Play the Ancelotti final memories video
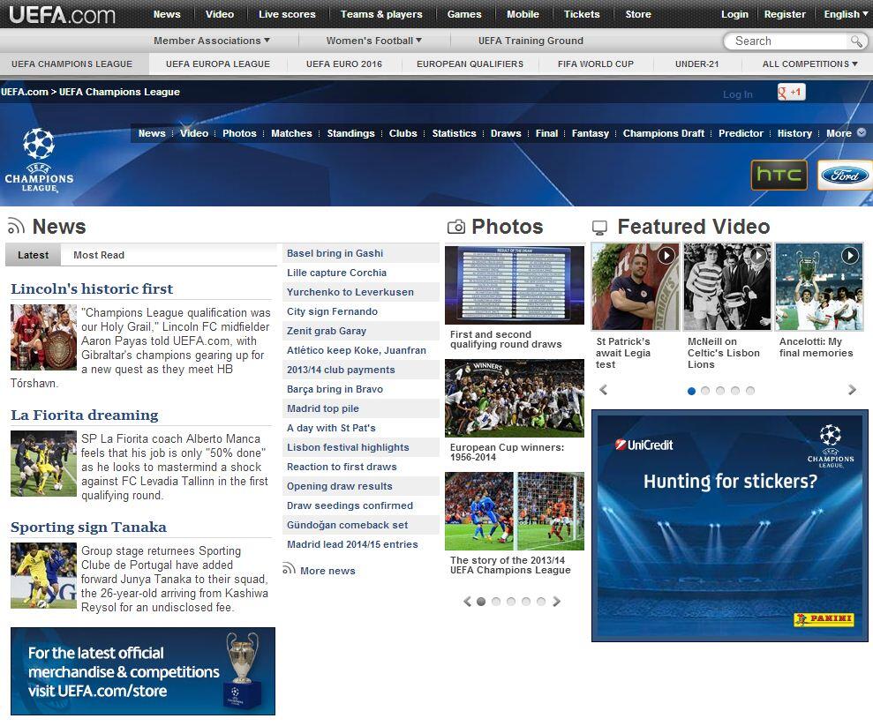This screenshot has height=726, width=873. (x=819, y=287)
